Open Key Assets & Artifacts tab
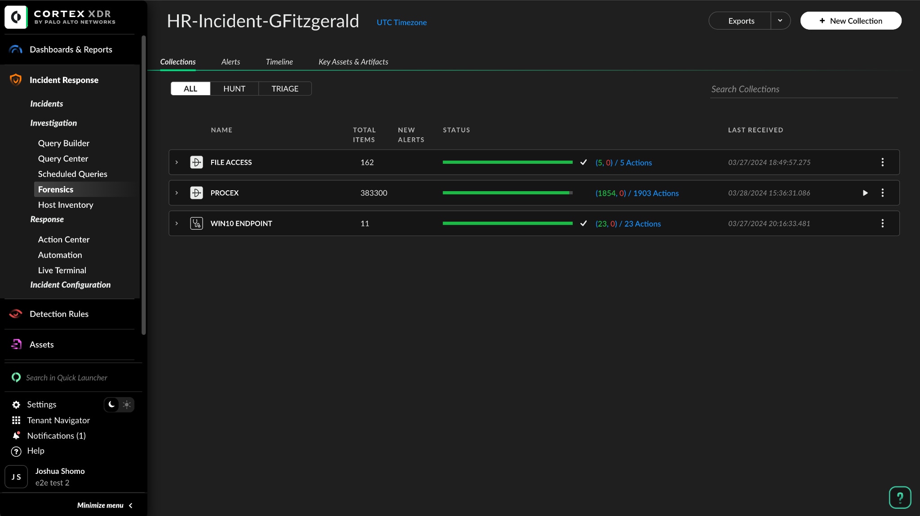This screenshot has height=516, width=920. (353, 62)
